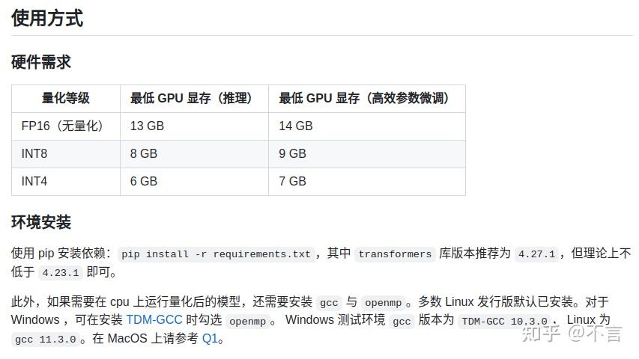Click the 14 GB table cell
The image size is (639, 359).
[296, 126]
